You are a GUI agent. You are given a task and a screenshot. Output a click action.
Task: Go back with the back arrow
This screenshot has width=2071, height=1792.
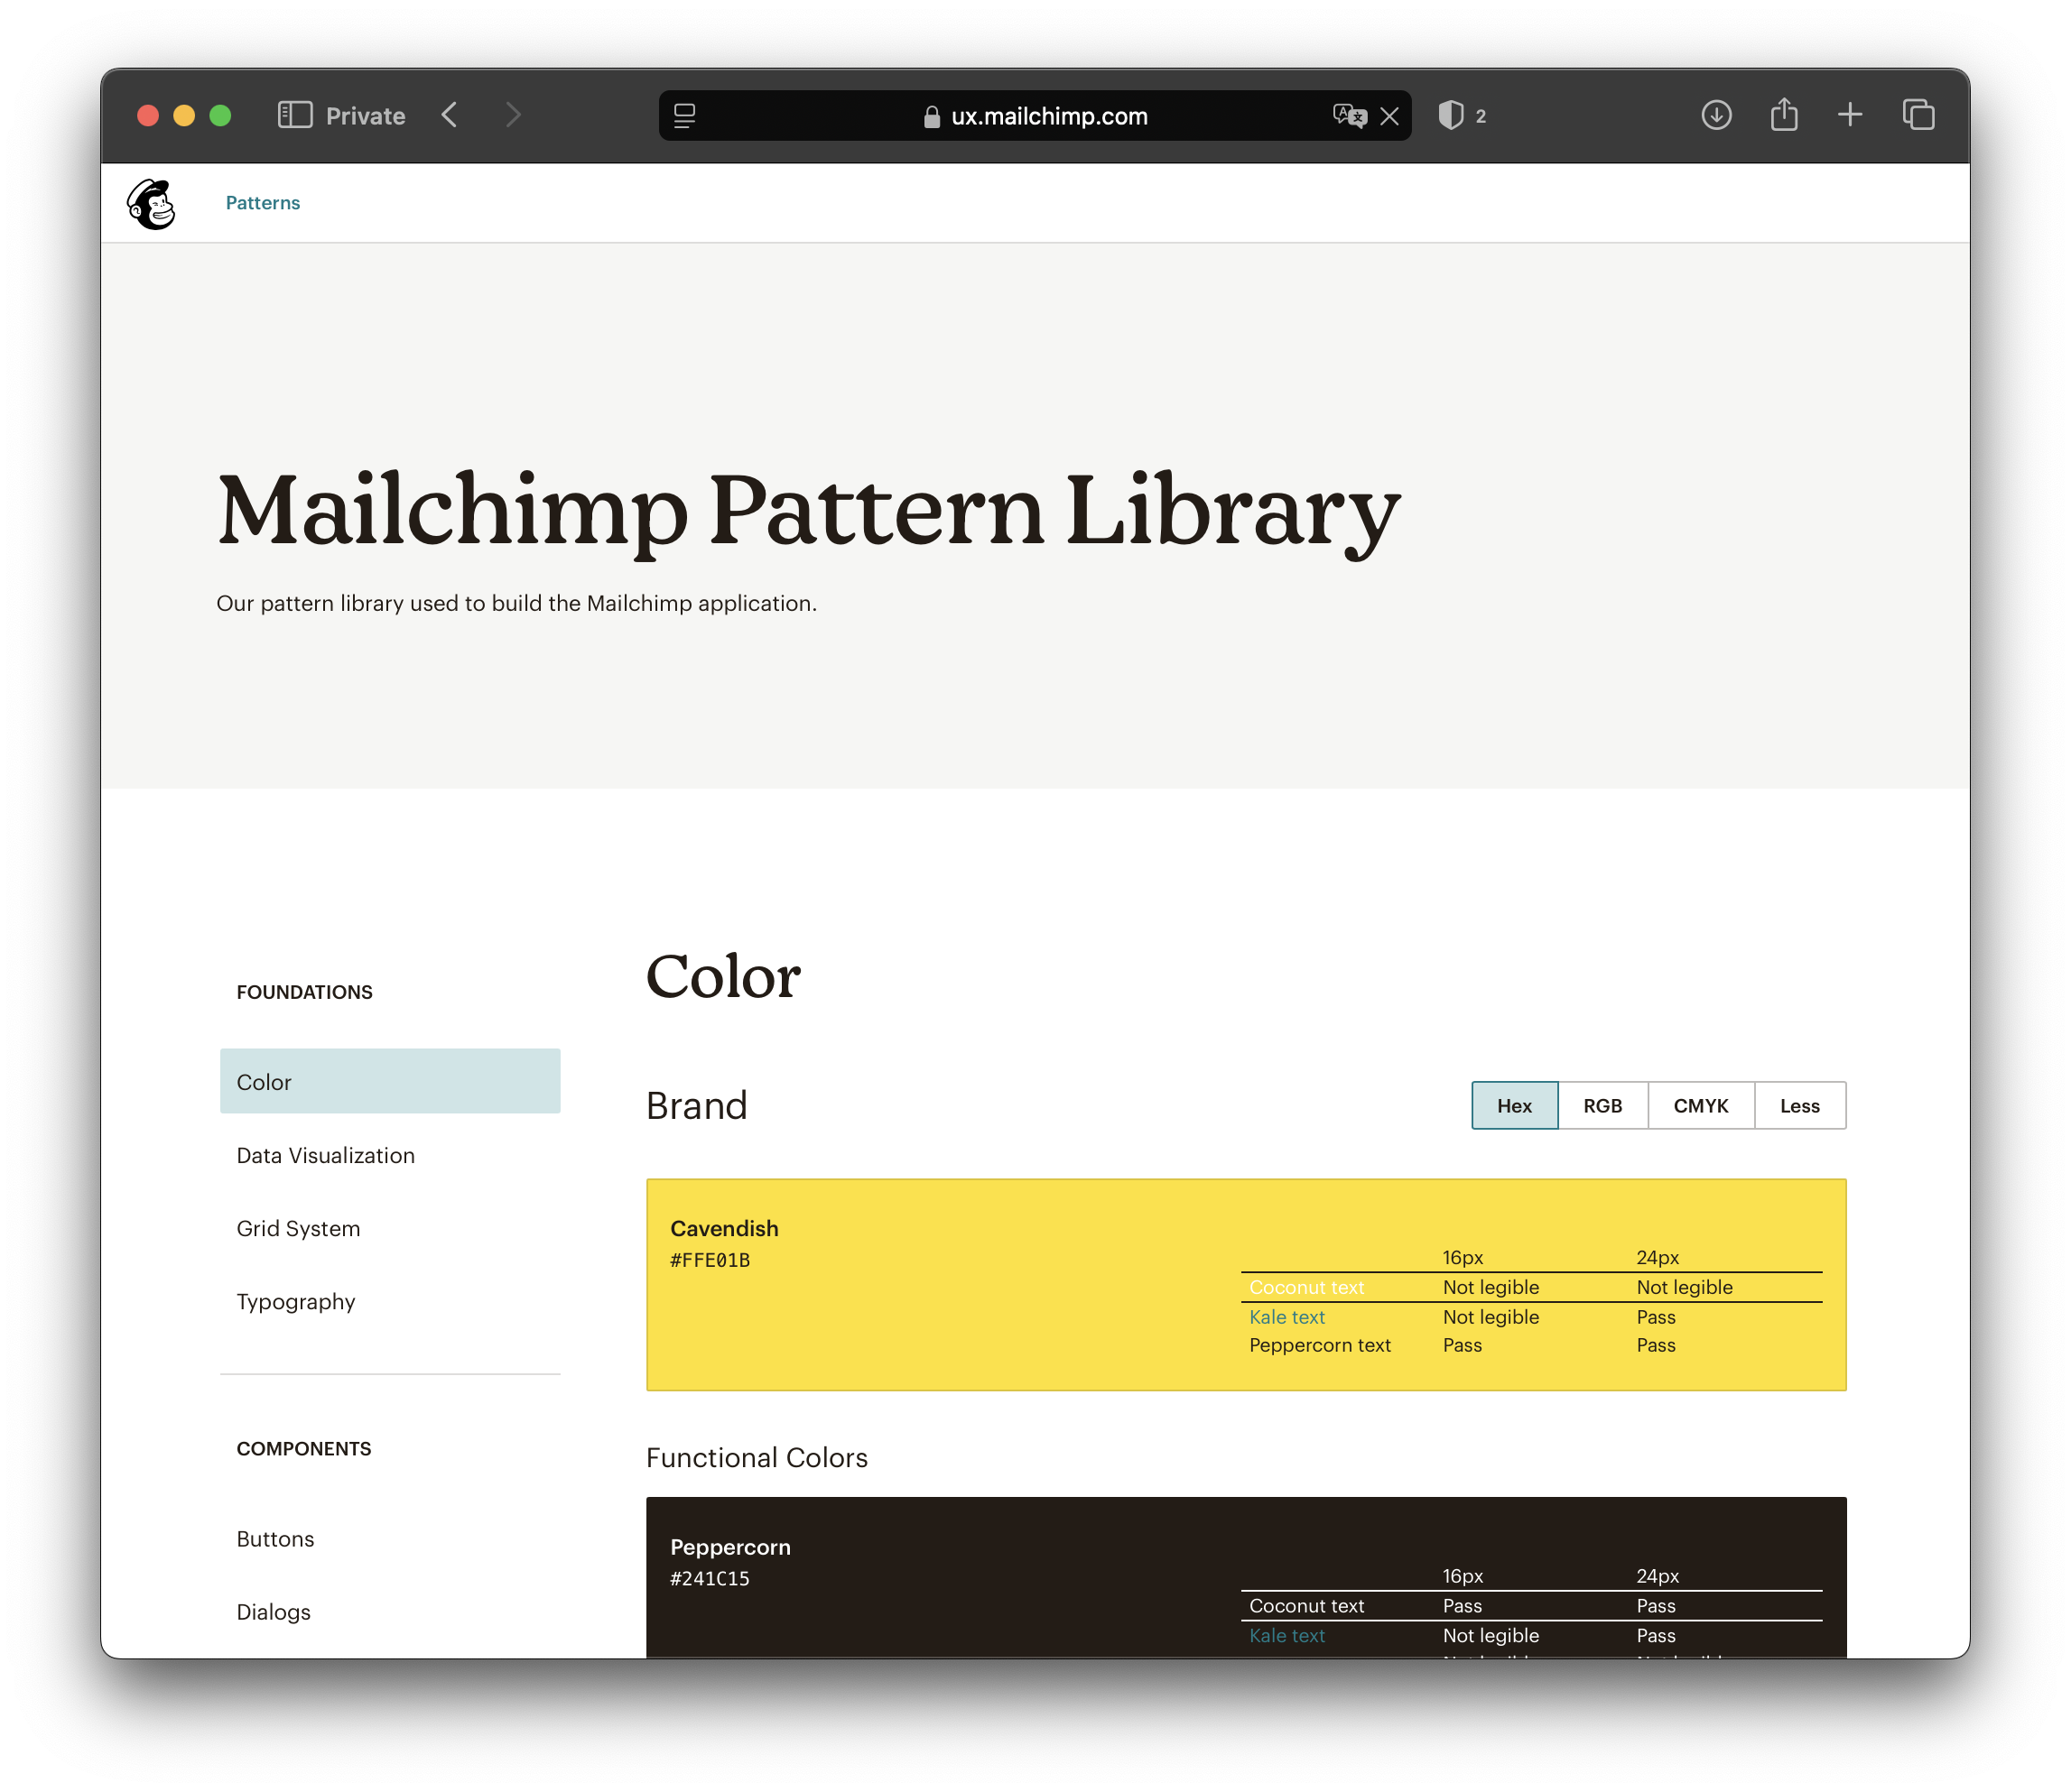(x=450, y=115)
